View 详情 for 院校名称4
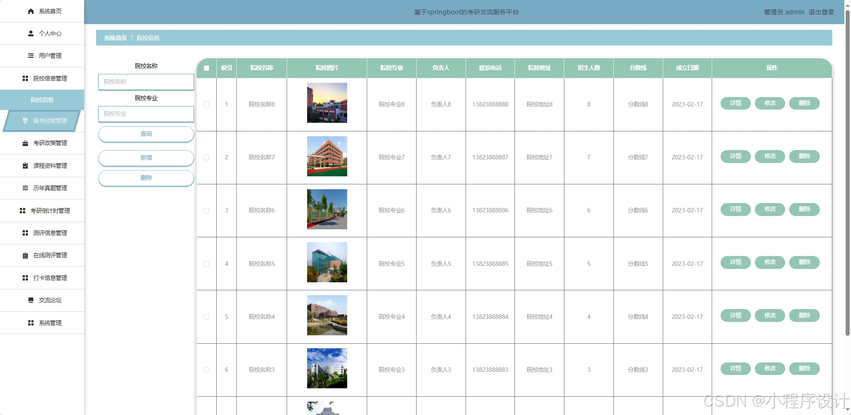Screen dimensions: 851x415 point(736,315)
